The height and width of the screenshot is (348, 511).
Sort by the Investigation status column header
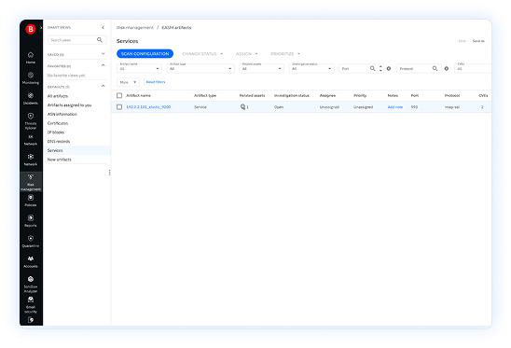click(x=292, y=95)
